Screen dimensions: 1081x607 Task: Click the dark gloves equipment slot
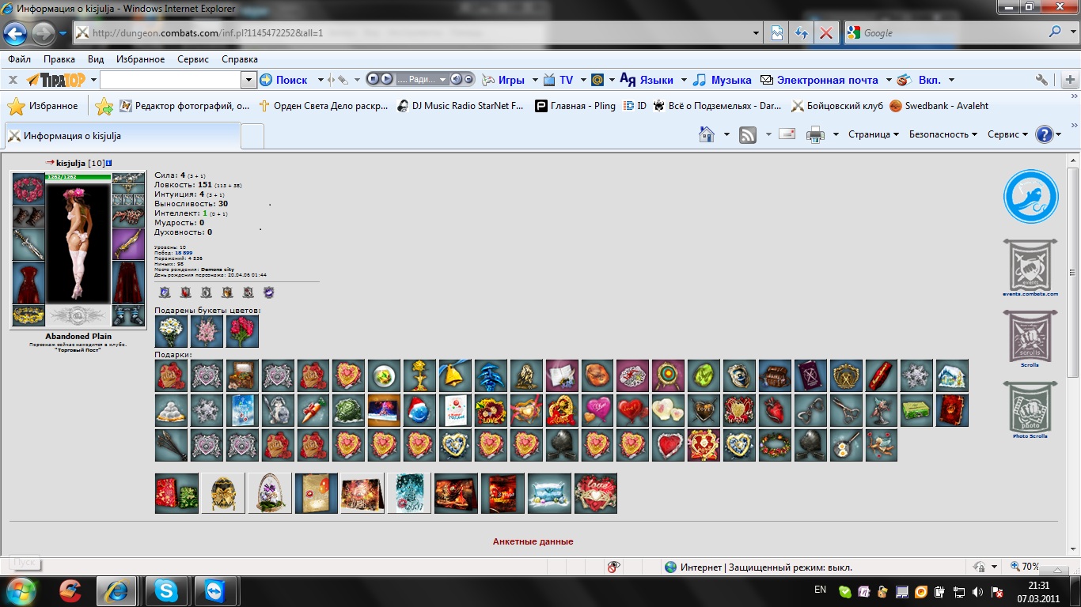point(28,217)
